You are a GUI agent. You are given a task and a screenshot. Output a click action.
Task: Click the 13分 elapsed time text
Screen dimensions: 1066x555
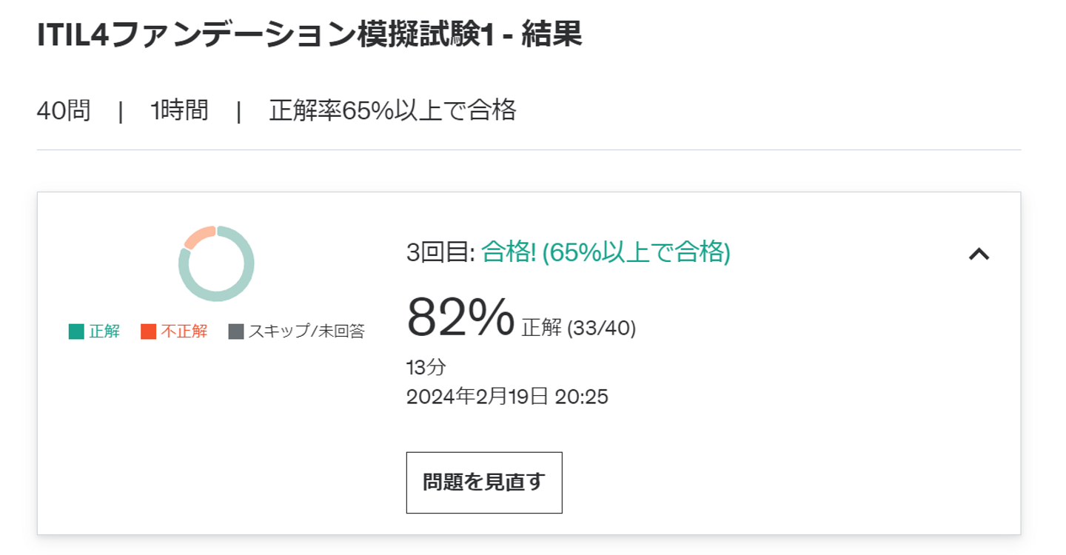(426, 367)
